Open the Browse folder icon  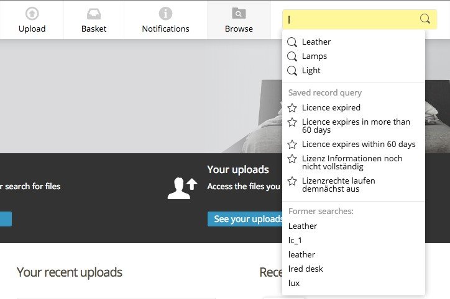(239, 14)
